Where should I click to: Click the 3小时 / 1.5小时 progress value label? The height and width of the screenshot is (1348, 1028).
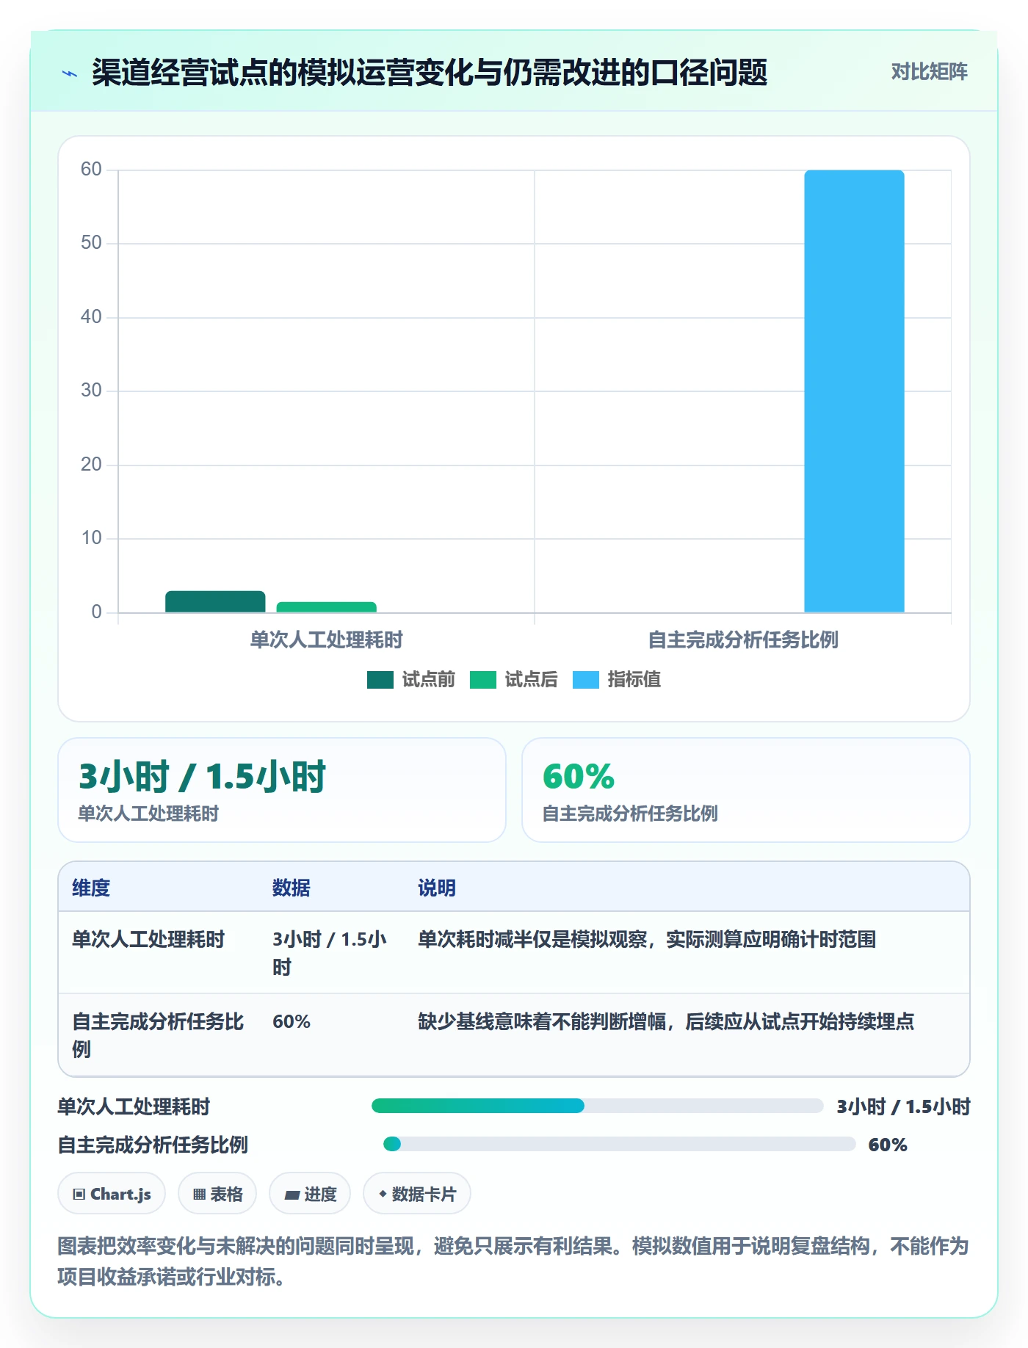904,1106
